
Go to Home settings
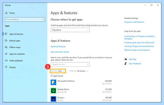point(12,13)
